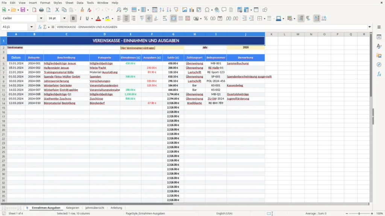385x216 pixels.
Task: Toggle Center Horizontally alignment
Action: click(x=126, y=18)
